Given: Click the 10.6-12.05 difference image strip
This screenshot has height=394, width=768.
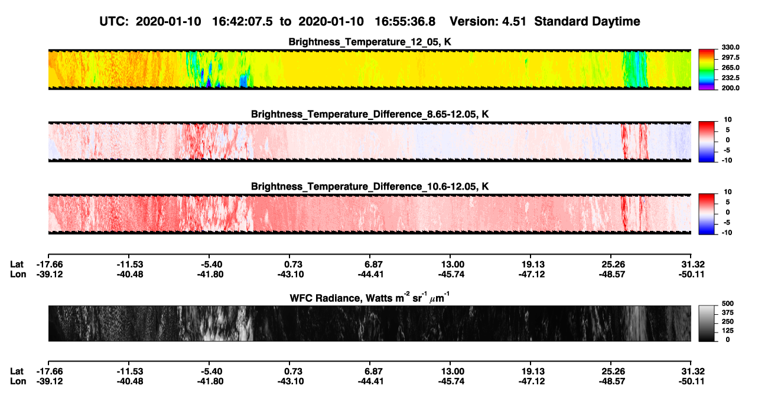Looking at the screenshot, I should pyautogui.click(x=369, y=213).
